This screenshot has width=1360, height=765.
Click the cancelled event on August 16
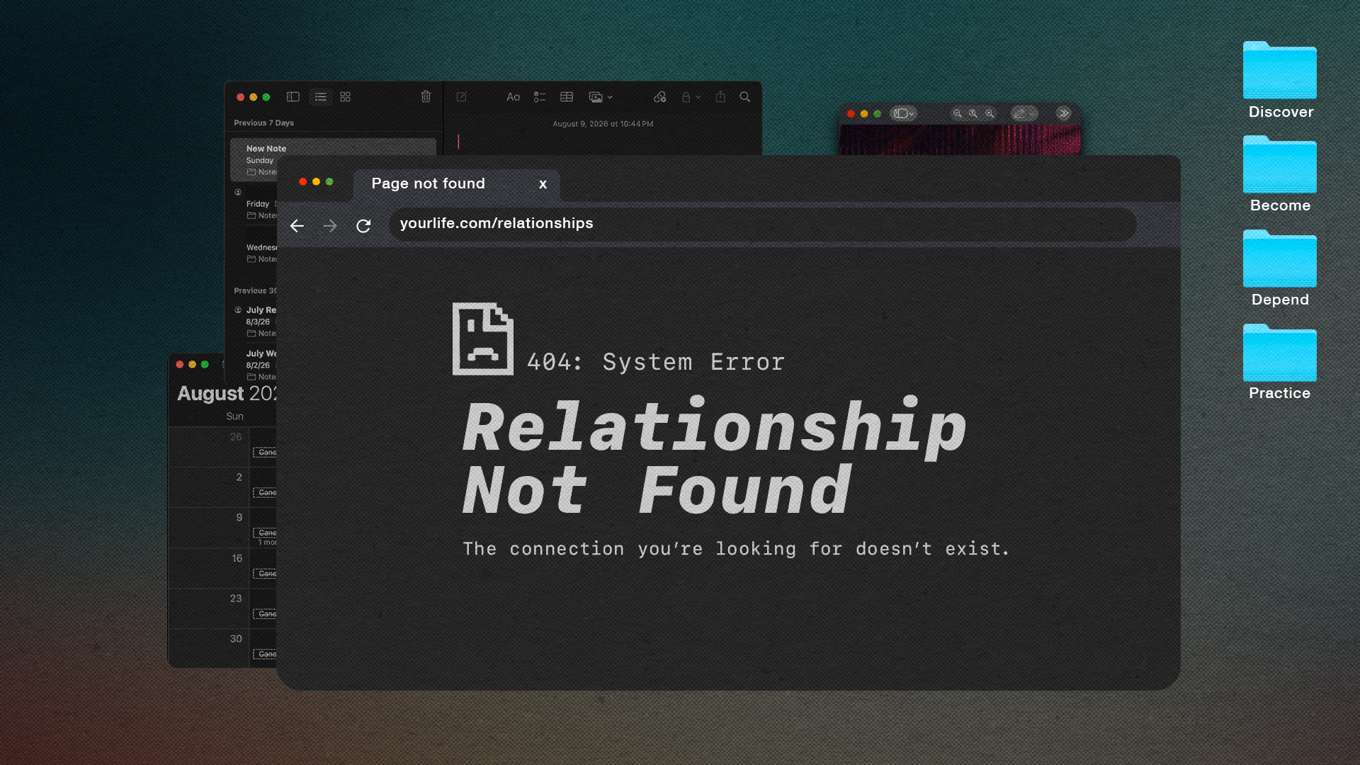pyautogui.click(x=265, y=574)
